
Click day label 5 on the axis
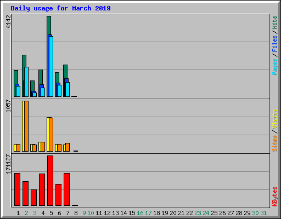coord(51,213)
